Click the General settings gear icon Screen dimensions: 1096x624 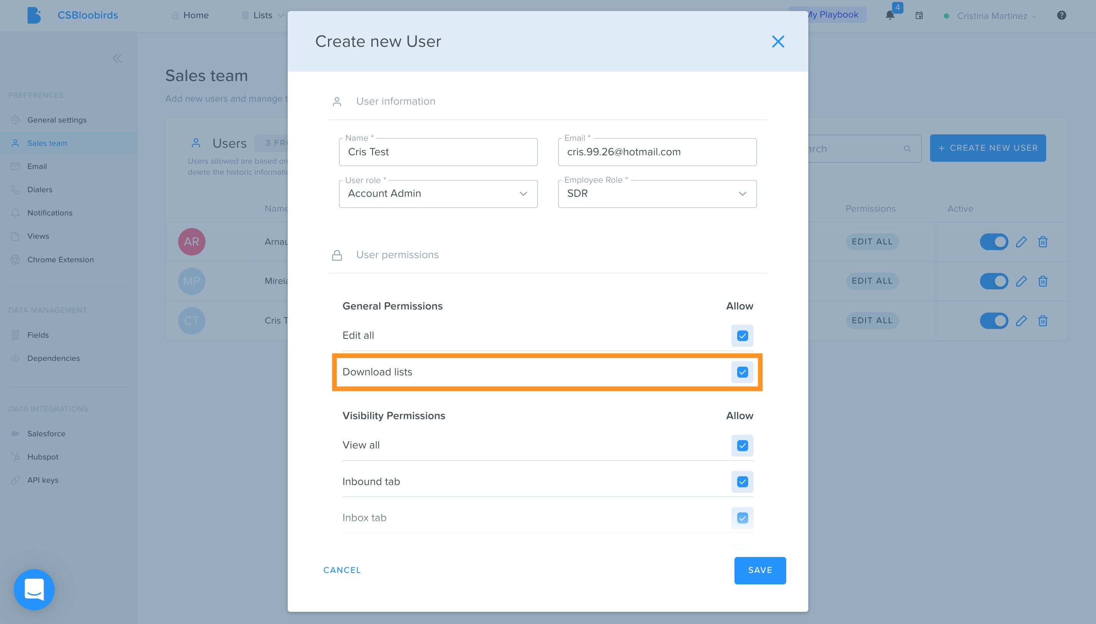(15, 120)
